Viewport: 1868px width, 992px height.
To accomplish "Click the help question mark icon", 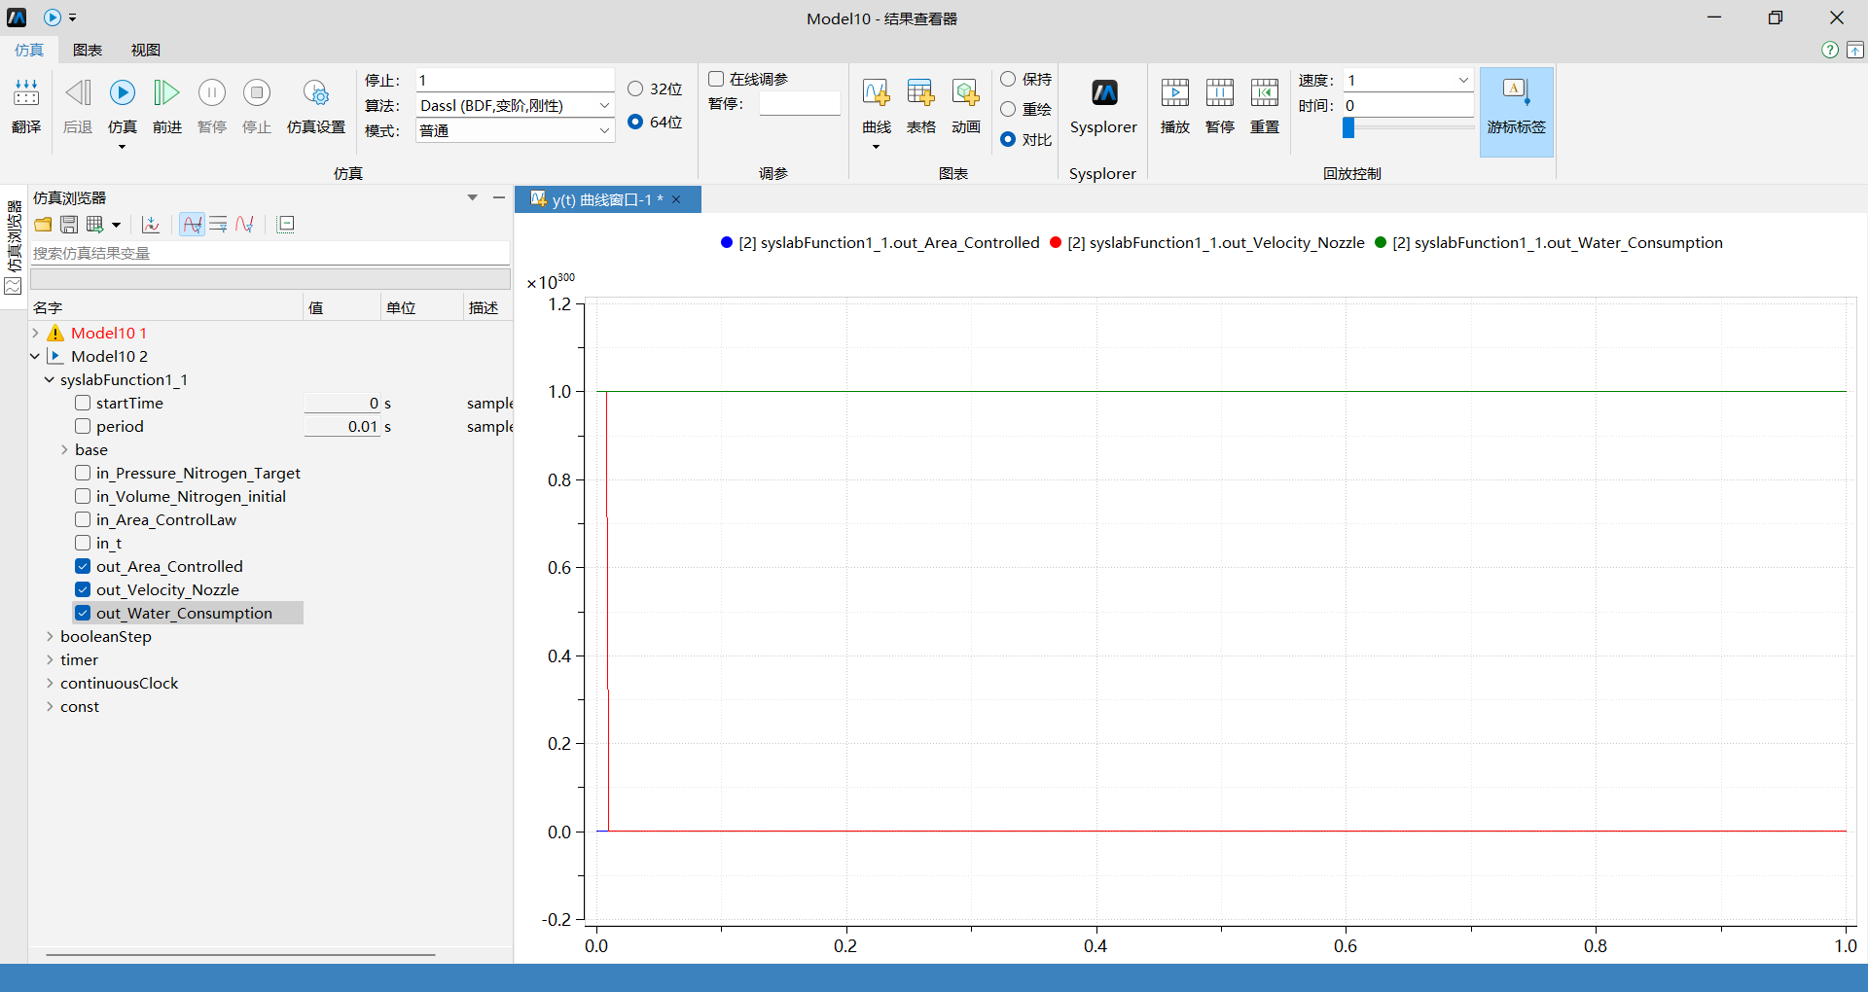I will click(x=1830, y=50).
